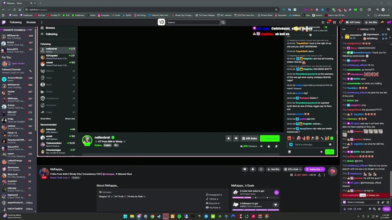The height and width of the screenshot is (220, 392).
Task: Open the TikTok social link
Action: (212, 199)
